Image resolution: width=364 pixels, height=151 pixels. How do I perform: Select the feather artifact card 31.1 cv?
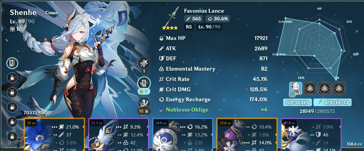118,135
